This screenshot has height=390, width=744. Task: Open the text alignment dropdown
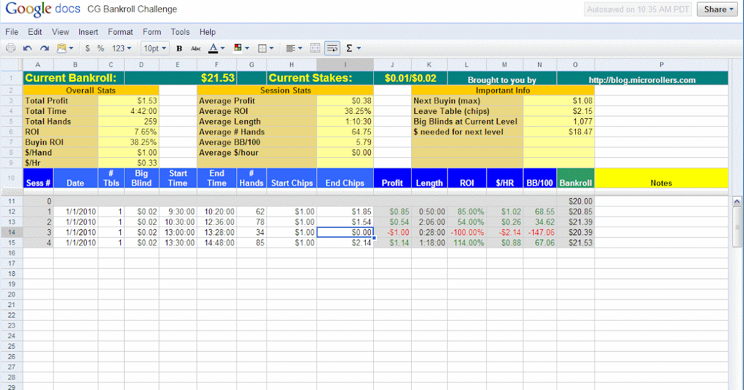pos(294,48)
